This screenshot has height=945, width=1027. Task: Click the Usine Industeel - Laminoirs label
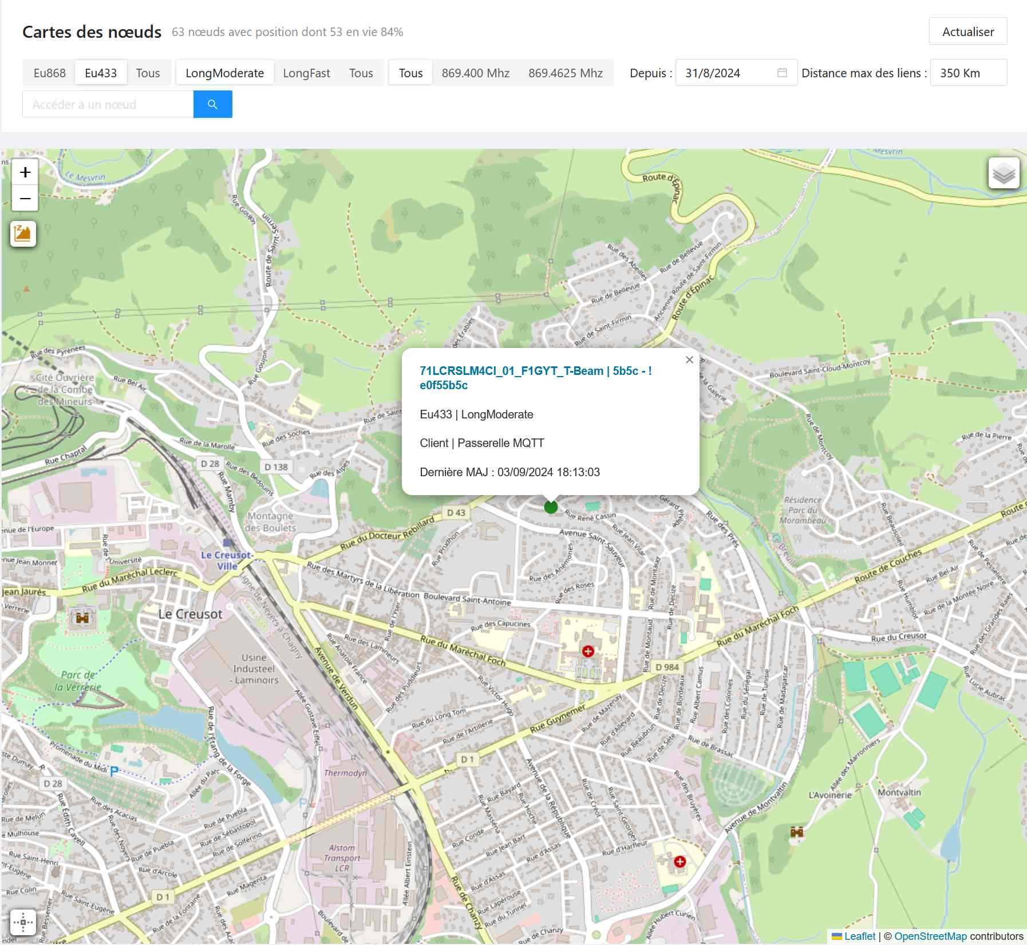(x=254, y=669)
